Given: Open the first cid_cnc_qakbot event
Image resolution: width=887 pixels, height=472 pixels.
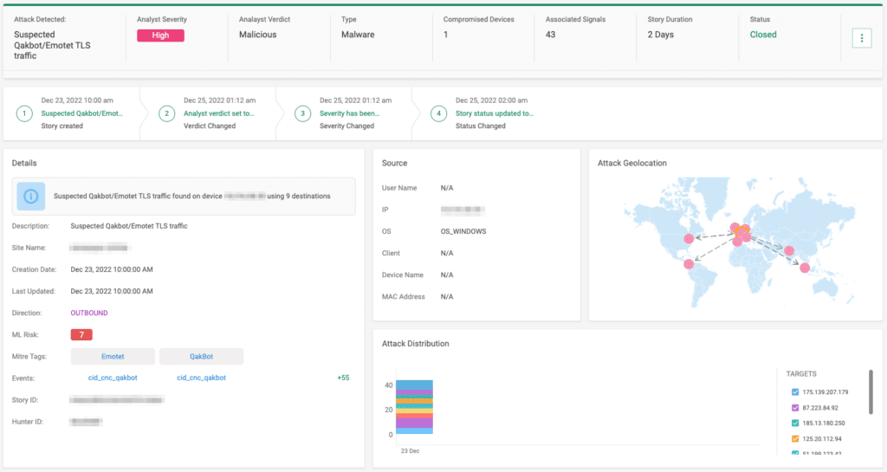Looking at the screenshot, I should point(113,378).
